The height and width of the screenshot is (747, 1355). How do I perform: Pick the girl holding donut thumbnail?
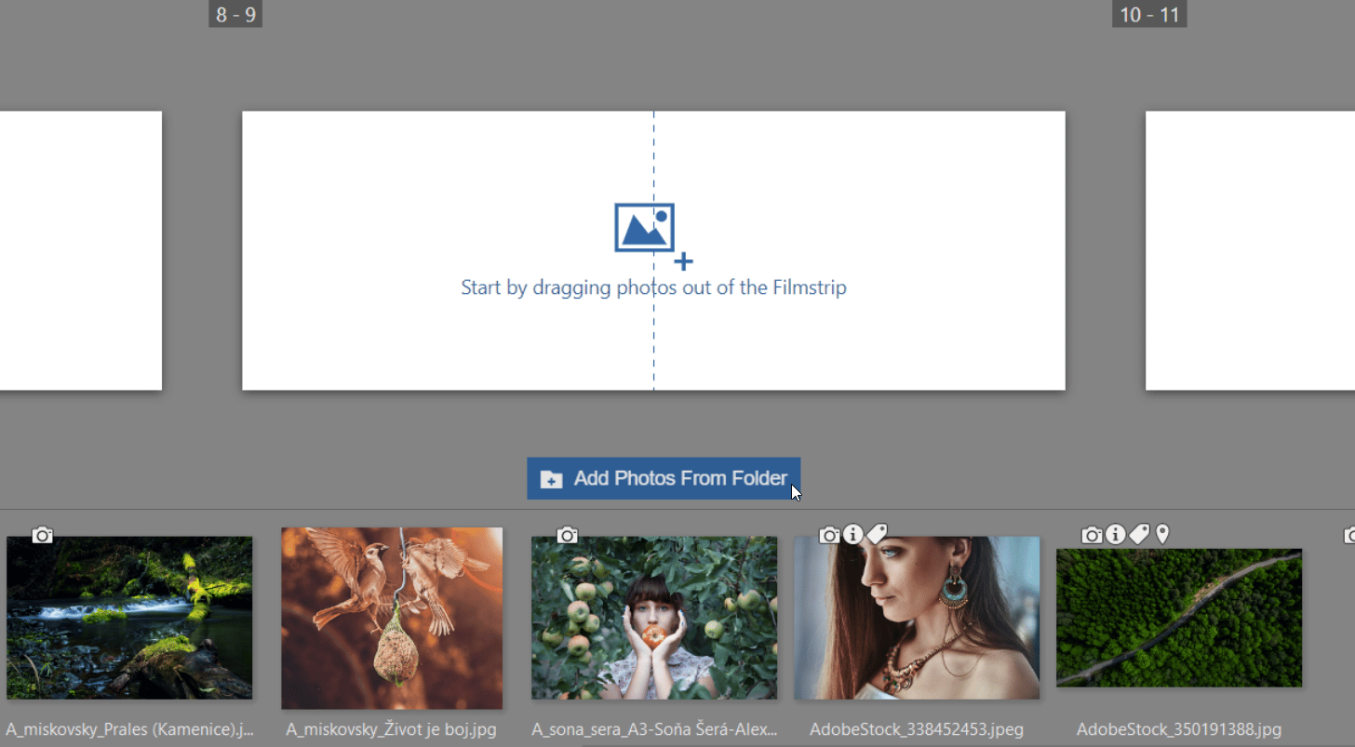click(x=654, y=618)
